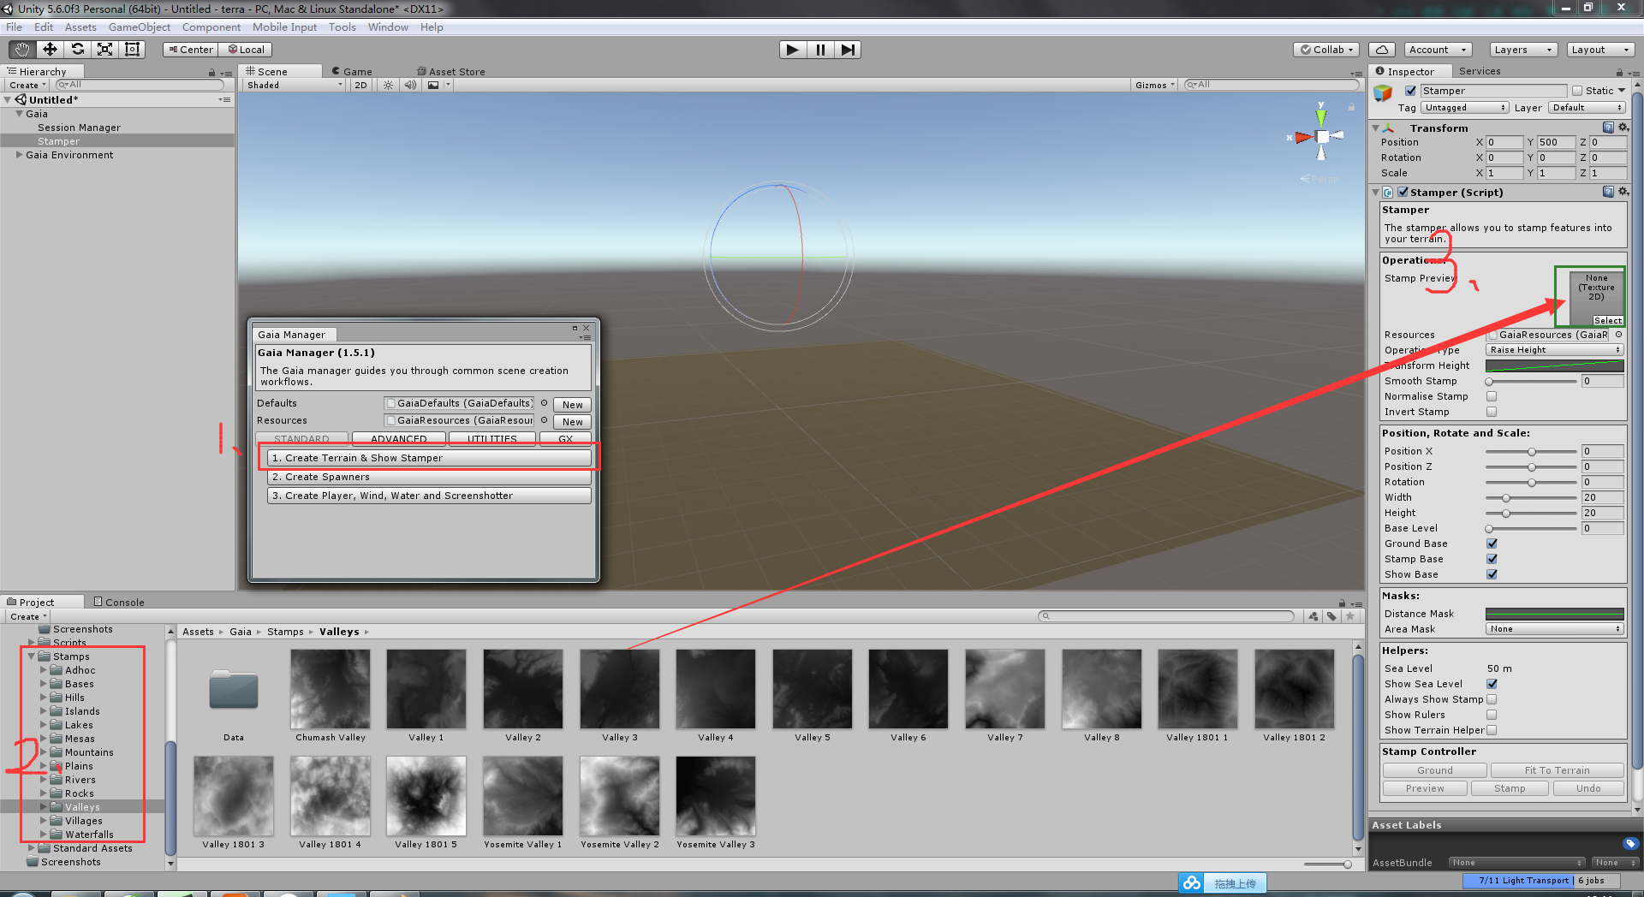Toggle scene view lighting sun icon
Image resolution: width=1644 pixels, height=897 pixels.
pos(388,85)
